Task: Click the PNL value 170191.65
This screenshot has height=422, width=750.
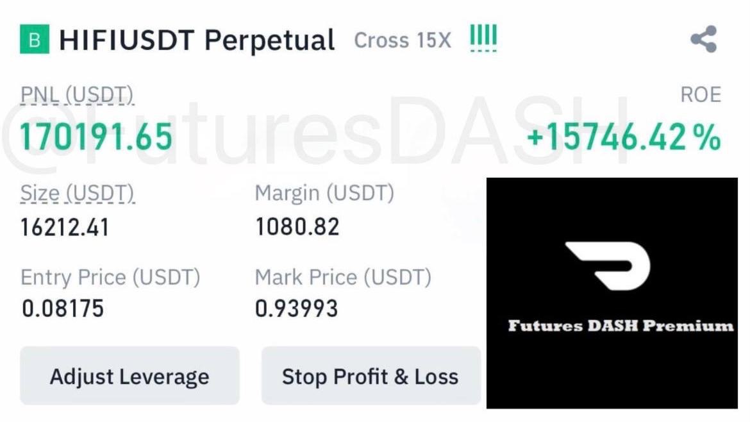Action: pos(96,137)
